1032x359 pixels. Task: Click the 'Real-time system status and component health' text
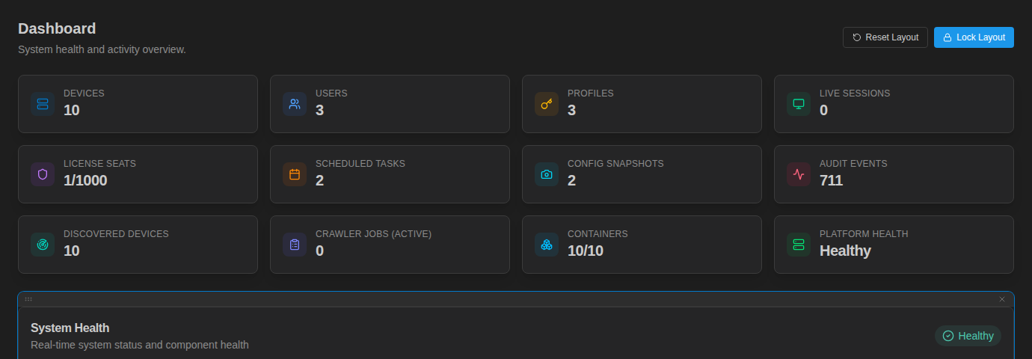click(x=140, y=345)
